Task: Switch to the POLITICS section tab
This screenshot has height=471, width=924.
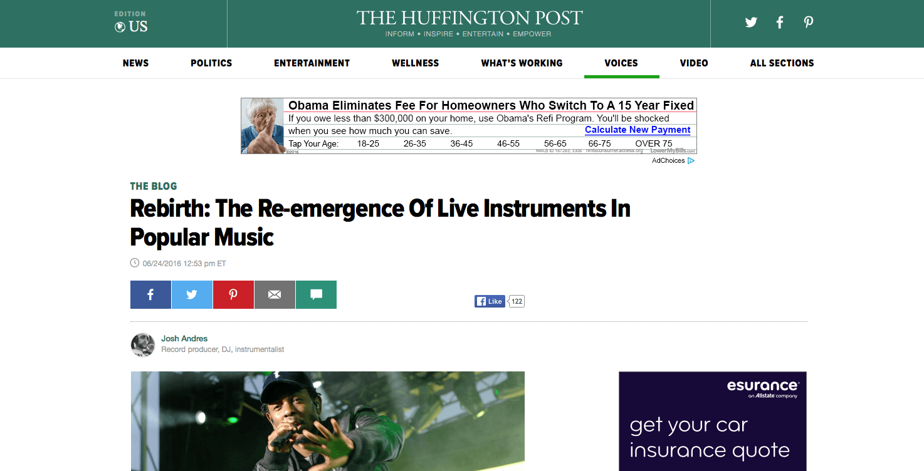Action: pos(211,63)
